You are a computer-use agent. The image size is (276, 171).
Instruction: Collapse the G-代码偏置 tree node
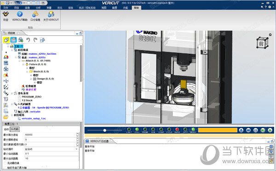coord(12,104)
